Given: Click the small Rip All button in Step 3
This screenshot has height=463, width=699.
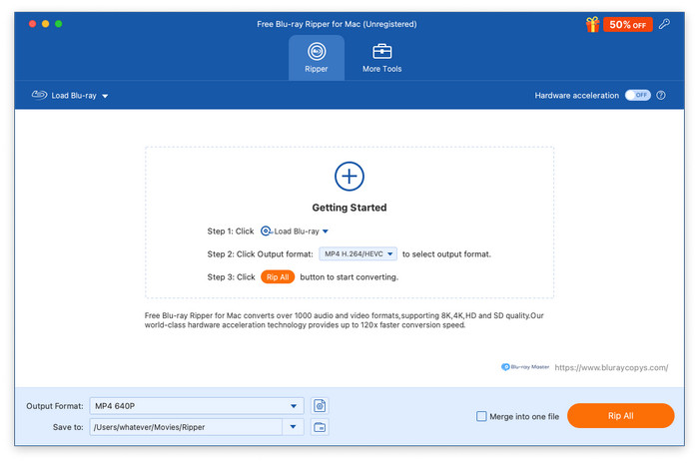Looking at the screenshot, I should pyautogui.click(x=278, y=276).
